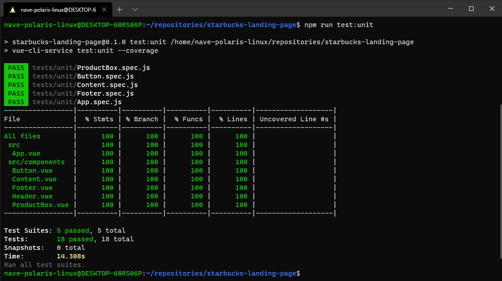
Task: Click the Content.spec.js file name
Action: 107,85
